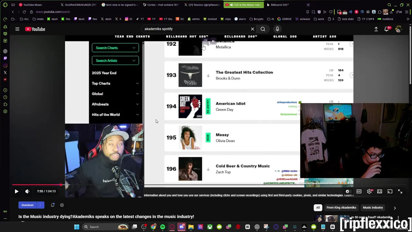
Task: Click the 2025 Year End link
Action: 104,73
